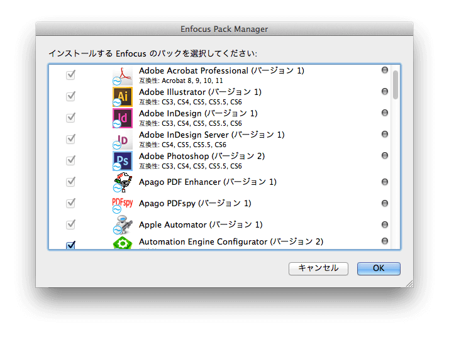Toggle checkbox on Adobe InDesign (バージョン 1) row
This screenshot has width=449, height=337.
(x=70, y=118)
